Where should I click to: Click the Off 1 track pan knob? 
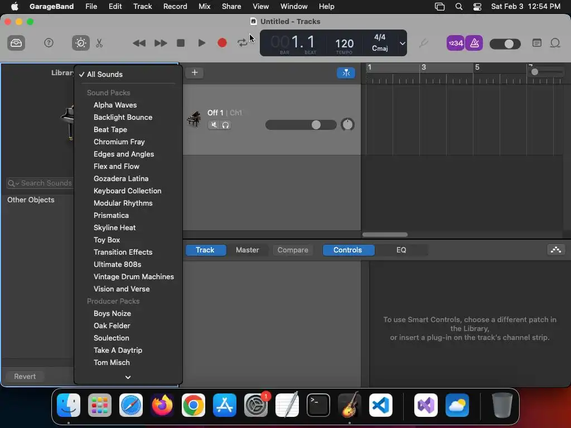coord(347,124)
